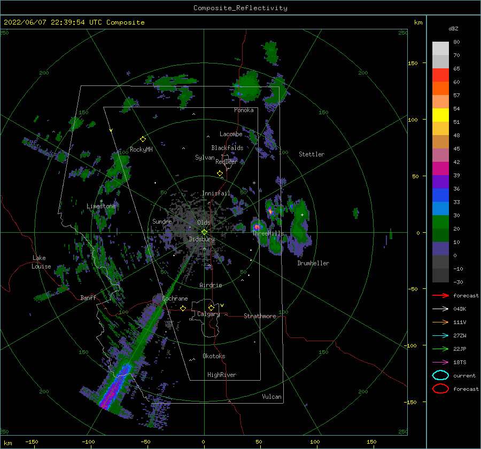Click the Blackfalds city label
Screen dimensions: 481x449
click(x=227, y=148)
